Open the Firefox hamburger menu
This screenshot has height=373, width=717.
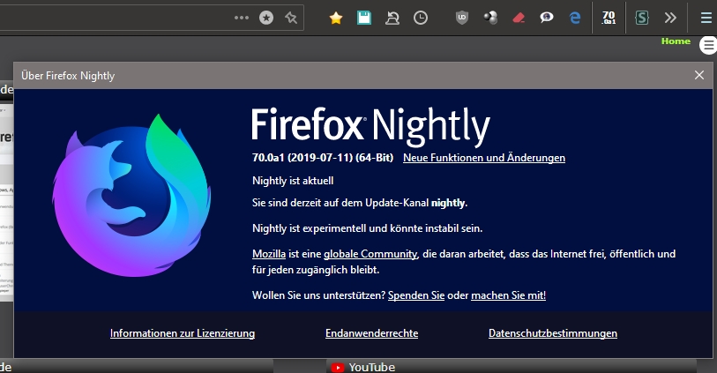click(706, 18)
